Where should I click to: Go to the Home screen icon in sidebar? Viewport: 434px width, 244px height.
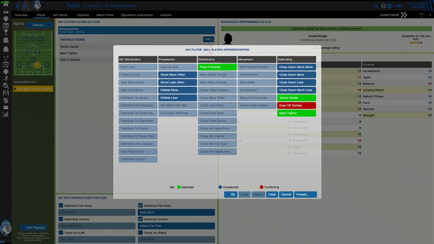coord(6,5)
